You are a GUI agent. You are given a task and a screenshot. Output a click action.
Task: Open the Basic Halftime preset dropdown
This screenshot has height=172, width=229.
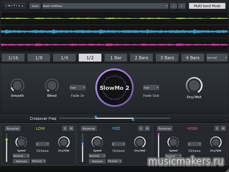coord(105,6)
